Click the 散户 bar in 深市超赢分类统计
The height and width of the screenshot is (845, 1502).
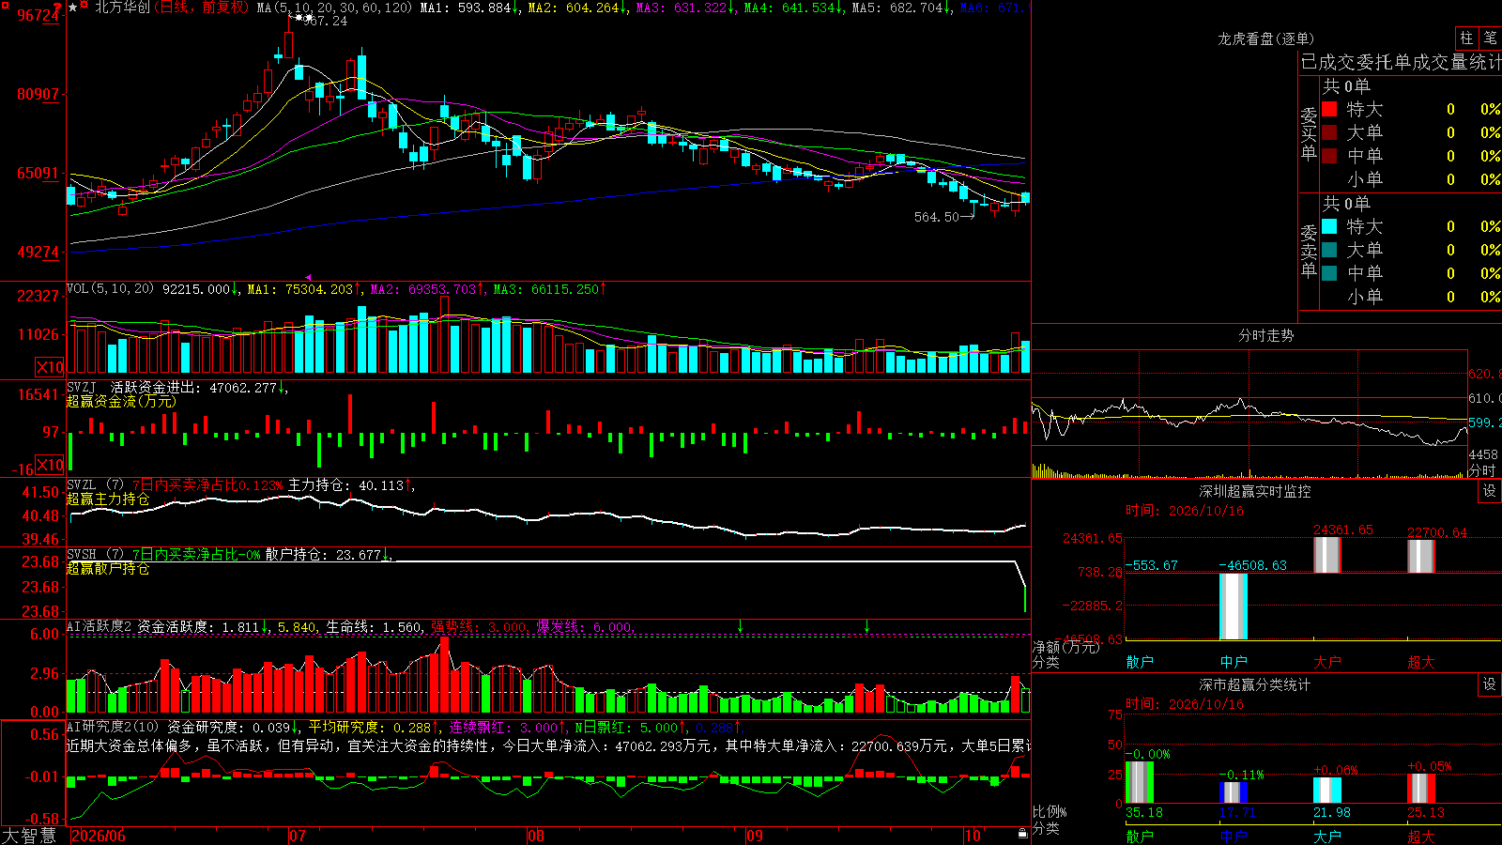[x=1140, y=782]
